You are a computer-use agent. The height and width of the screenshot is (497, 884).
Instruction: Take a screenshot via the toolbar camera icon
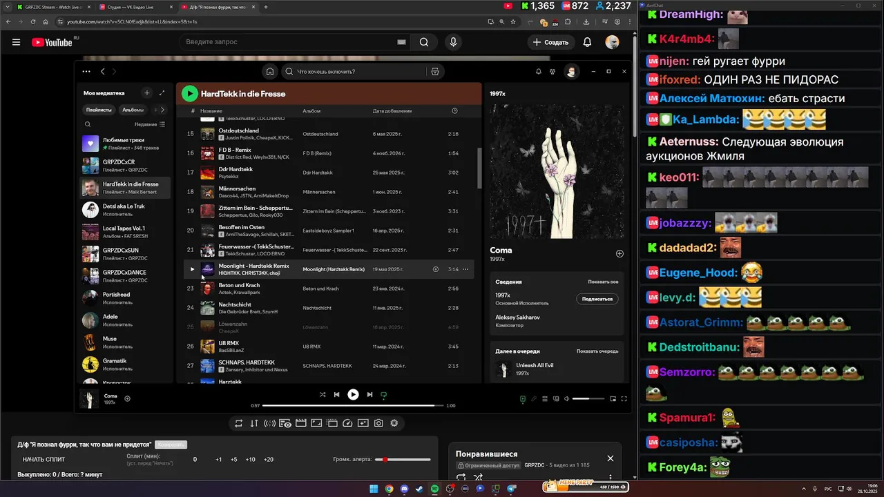click(x=378, y=423)
